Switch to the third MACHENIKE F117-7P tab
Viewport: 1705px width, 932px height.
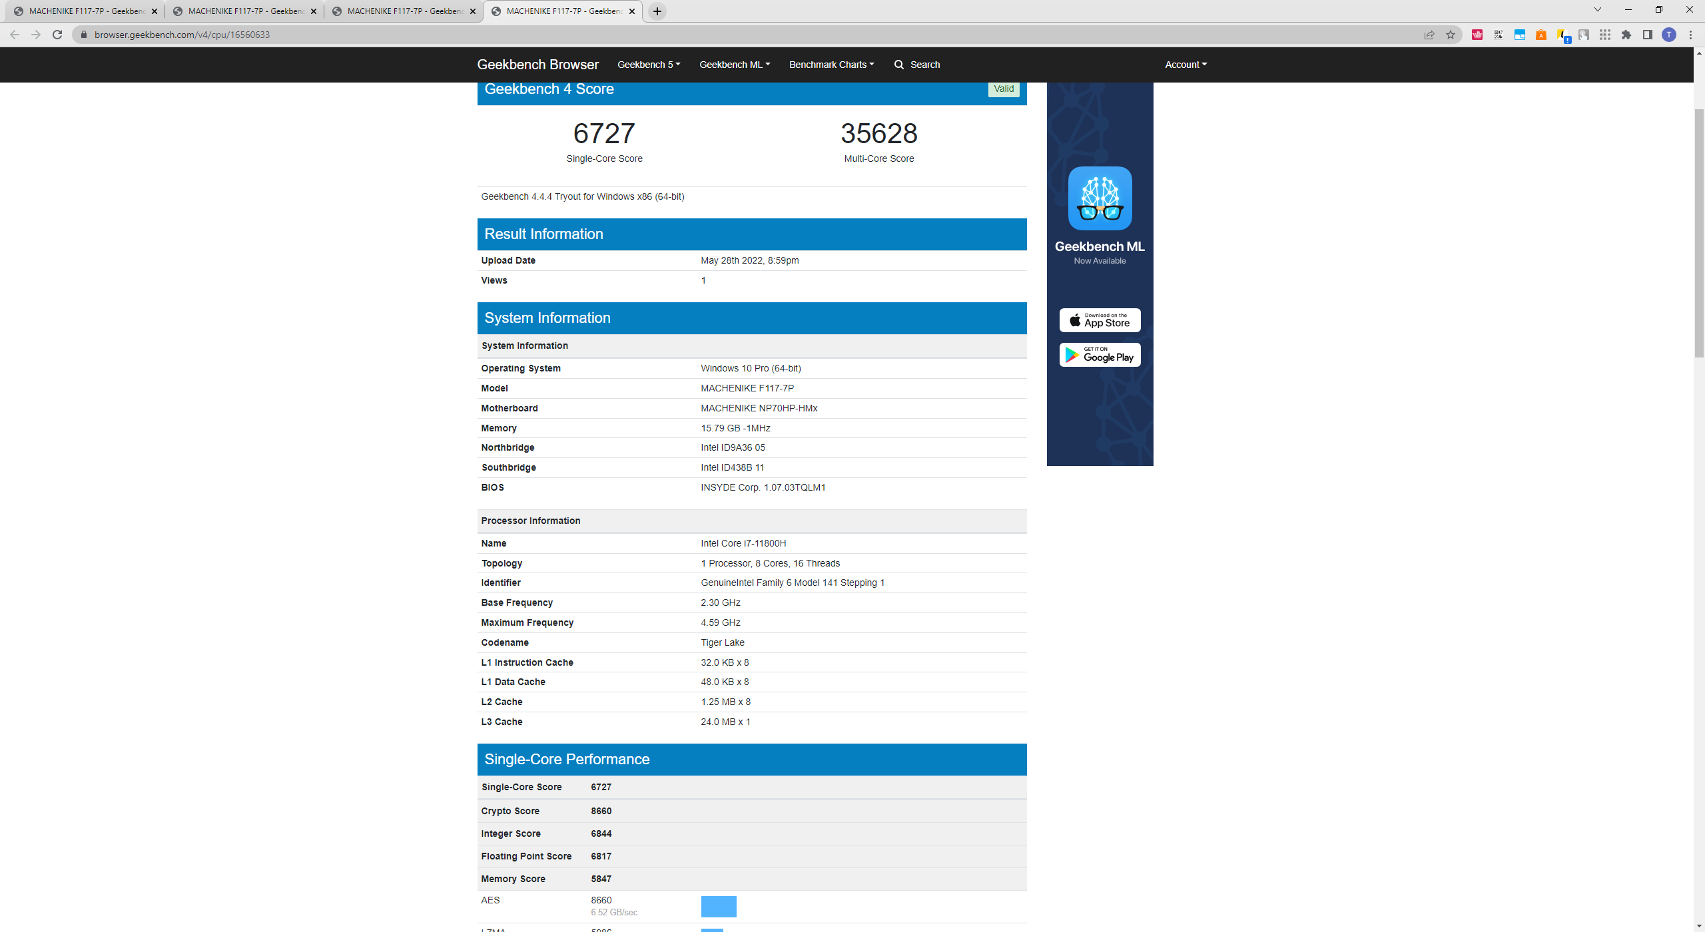[402, 11]
